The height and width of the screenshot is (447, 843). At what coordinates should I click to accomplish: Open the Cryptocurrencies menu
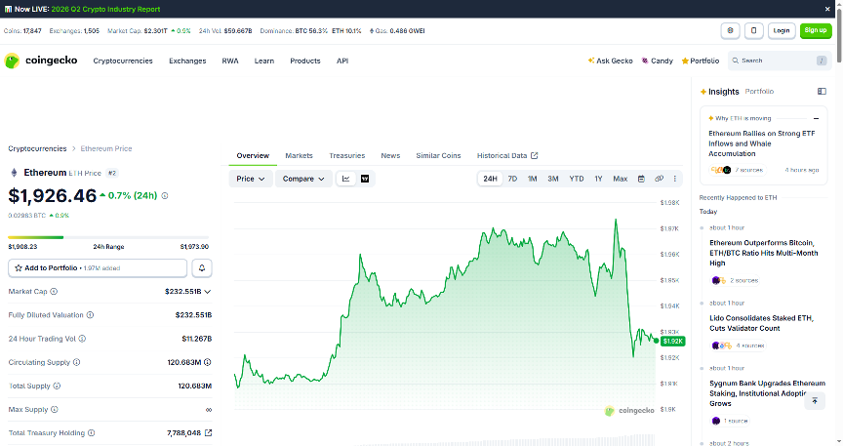(123, 61)
